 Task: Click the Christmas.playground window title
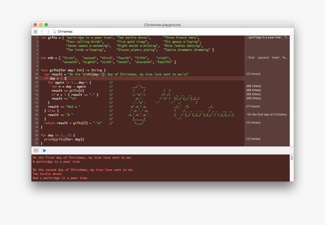(162, 25)
